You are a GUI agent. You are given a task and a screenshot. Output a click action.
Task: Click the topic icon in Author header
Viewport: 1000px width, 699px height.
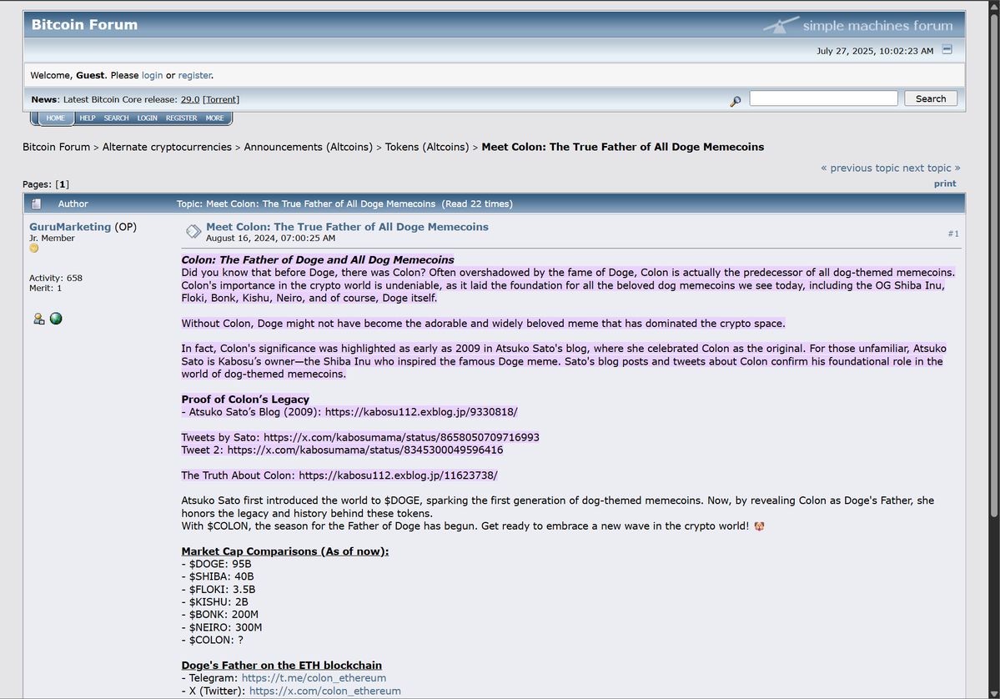[x=37, y=204]
